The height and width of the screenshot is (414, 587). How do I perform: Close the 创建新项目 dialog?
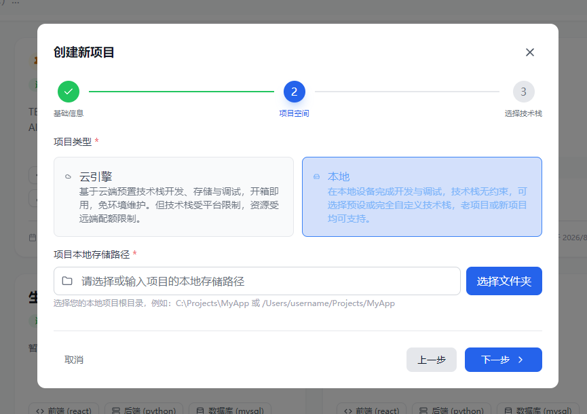coord(530,52)
